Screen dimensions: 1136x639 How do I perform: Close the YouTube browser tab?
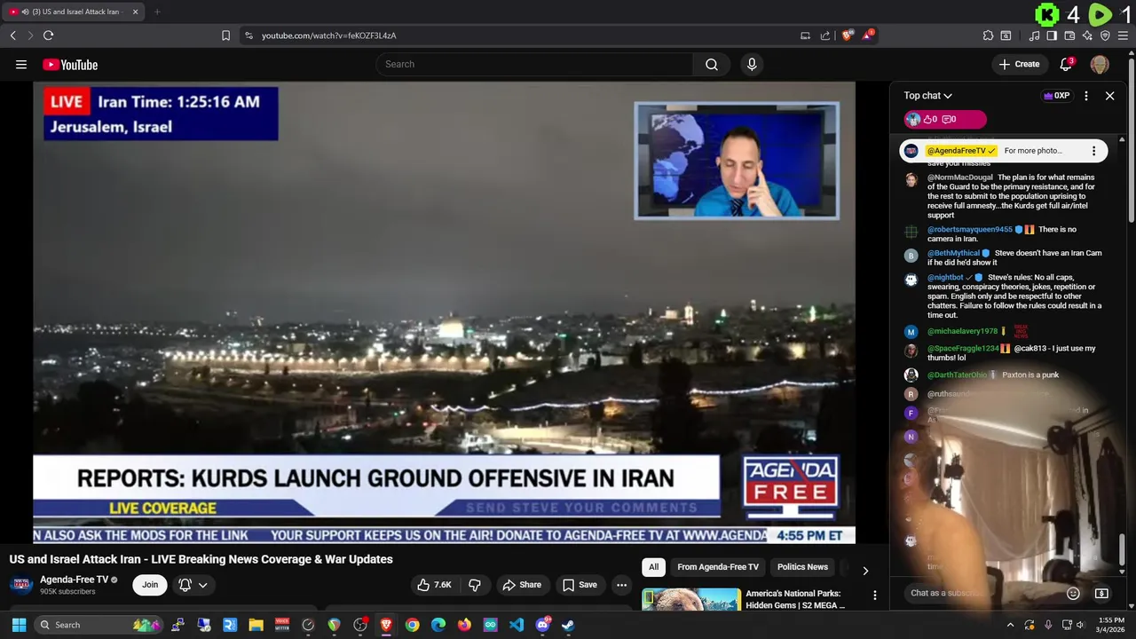[x=136, y=12]
